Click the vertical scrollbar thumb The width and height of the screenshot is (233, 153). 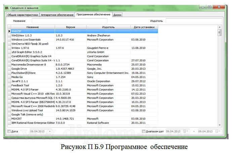(220, 33)
